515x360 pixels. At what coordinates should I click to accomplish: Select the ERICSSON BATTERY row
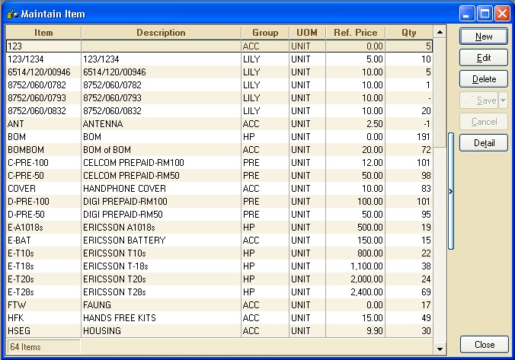pos(219,241)
